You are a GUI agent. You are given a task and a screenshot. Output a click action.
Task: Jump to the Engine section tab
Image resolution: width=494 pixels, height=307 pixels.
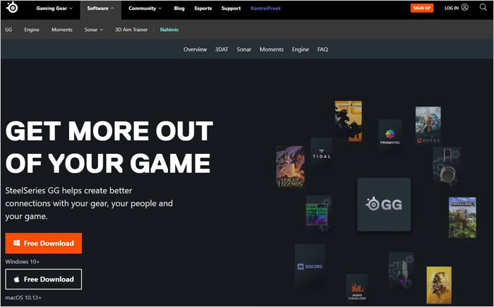tap(300, 49)
